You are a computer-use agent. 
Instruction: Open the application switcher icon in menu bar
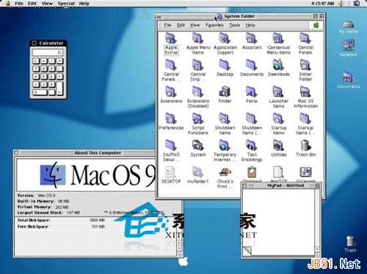click(x=357, y=3)
